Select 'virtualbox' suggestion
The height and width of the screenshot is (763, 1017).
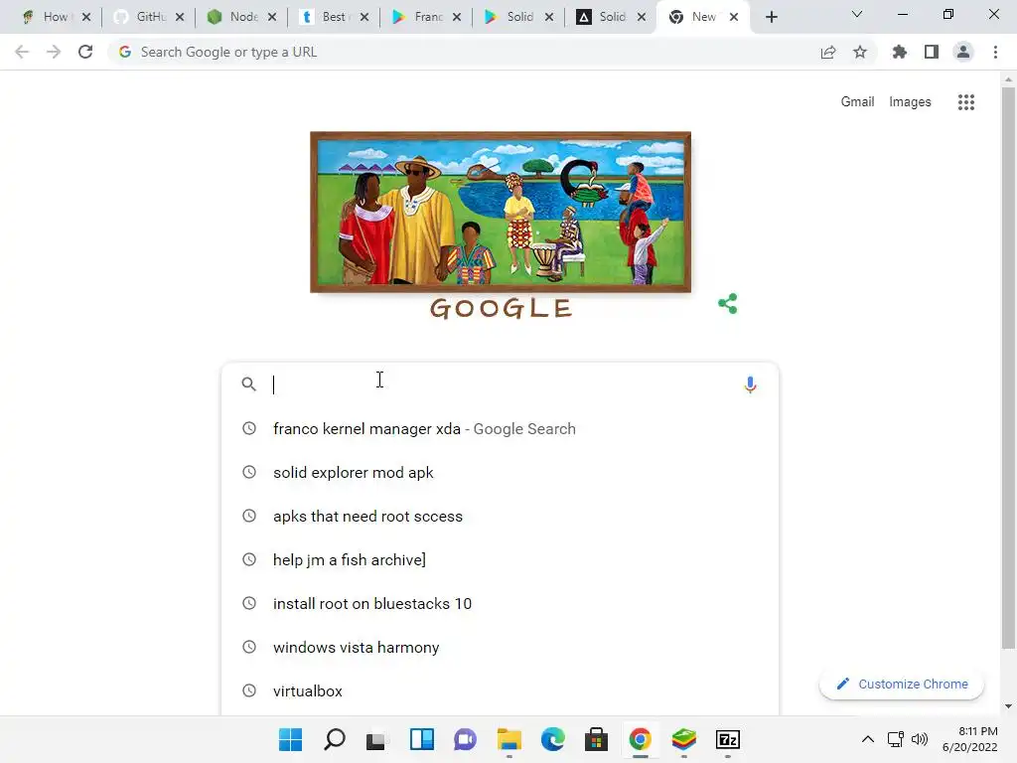coord(500,691)
